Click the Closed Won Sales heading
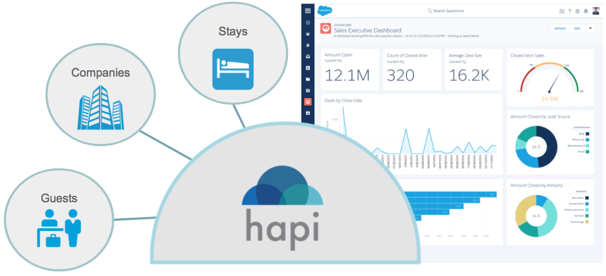 [x=528, y=55]
